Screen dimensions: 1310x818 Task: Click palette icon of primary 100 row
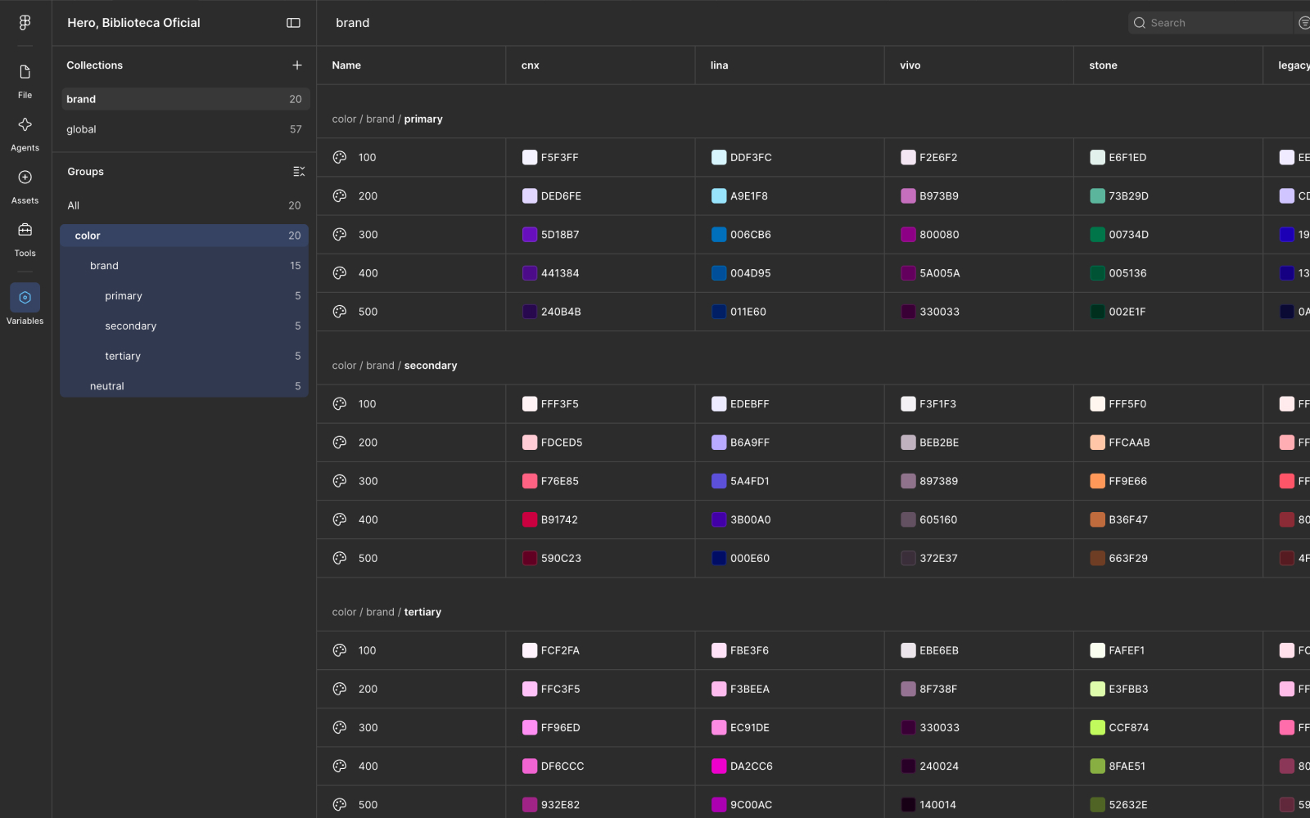340,157
